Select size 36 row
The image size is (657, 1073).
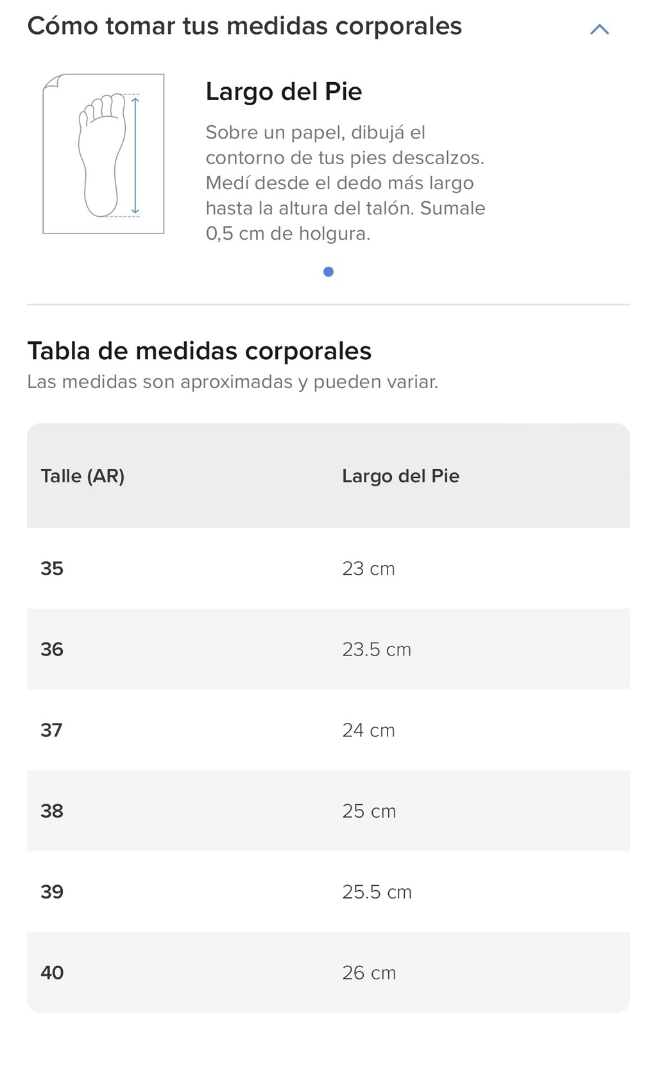coord(328,649)
